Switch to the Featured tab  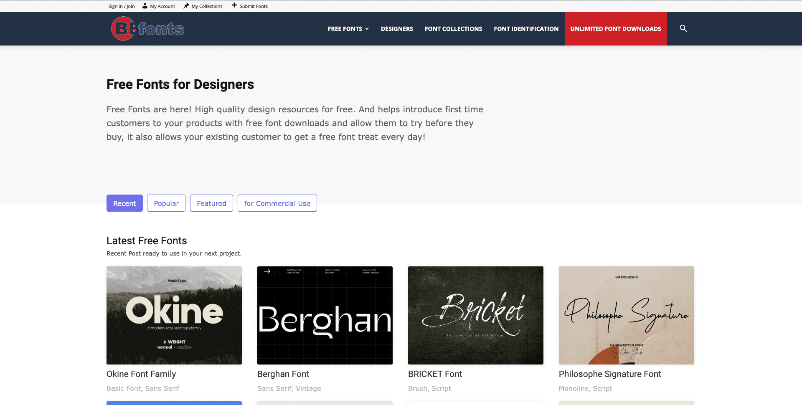pyautogui.click(x=211, y=203)
